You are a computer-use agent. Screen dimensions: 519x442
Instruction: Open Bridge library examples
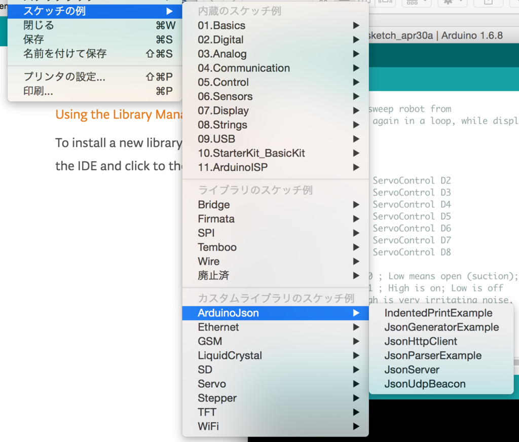tap(275, 205)
